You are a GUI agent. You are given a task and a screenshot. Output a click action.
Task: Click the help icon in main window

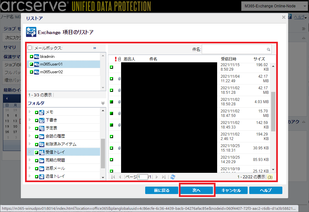(290, 17)
